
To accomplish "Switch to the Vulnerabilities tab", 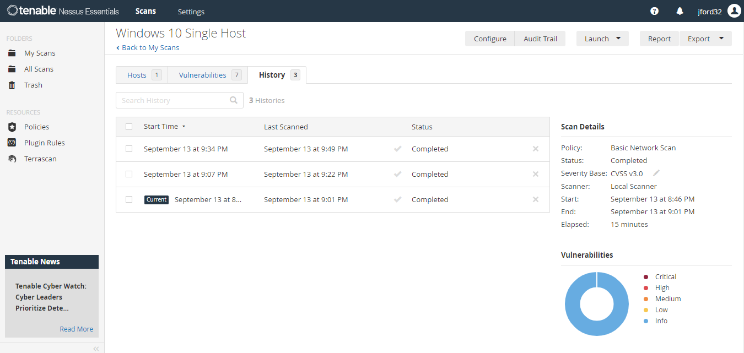I will click(x=202, y=74).
